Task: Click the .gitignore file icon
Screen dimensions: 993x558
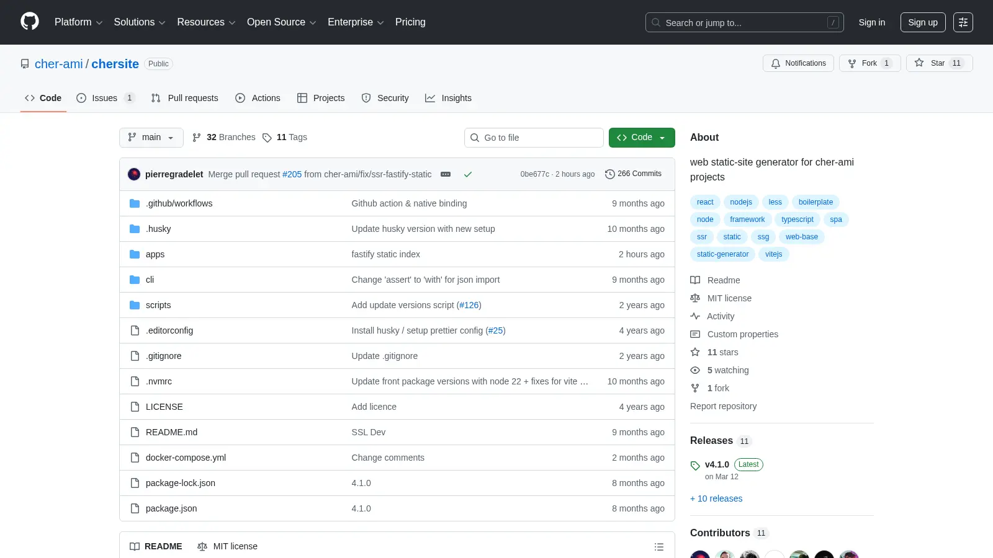Action: point(135,356)
